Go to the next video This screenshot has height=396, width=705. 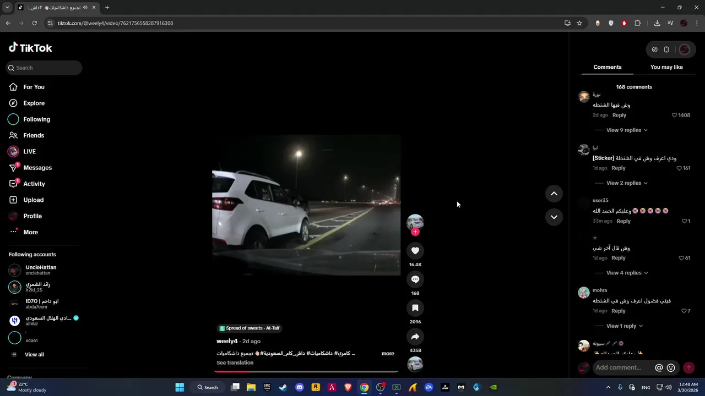(554, 217)
